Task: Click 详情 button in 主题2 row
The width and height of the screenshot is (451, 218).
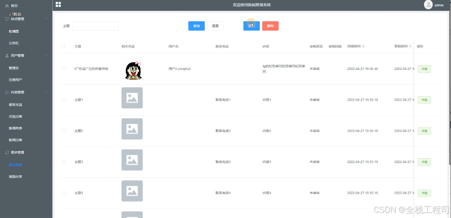Action: (x=424, y=131)
